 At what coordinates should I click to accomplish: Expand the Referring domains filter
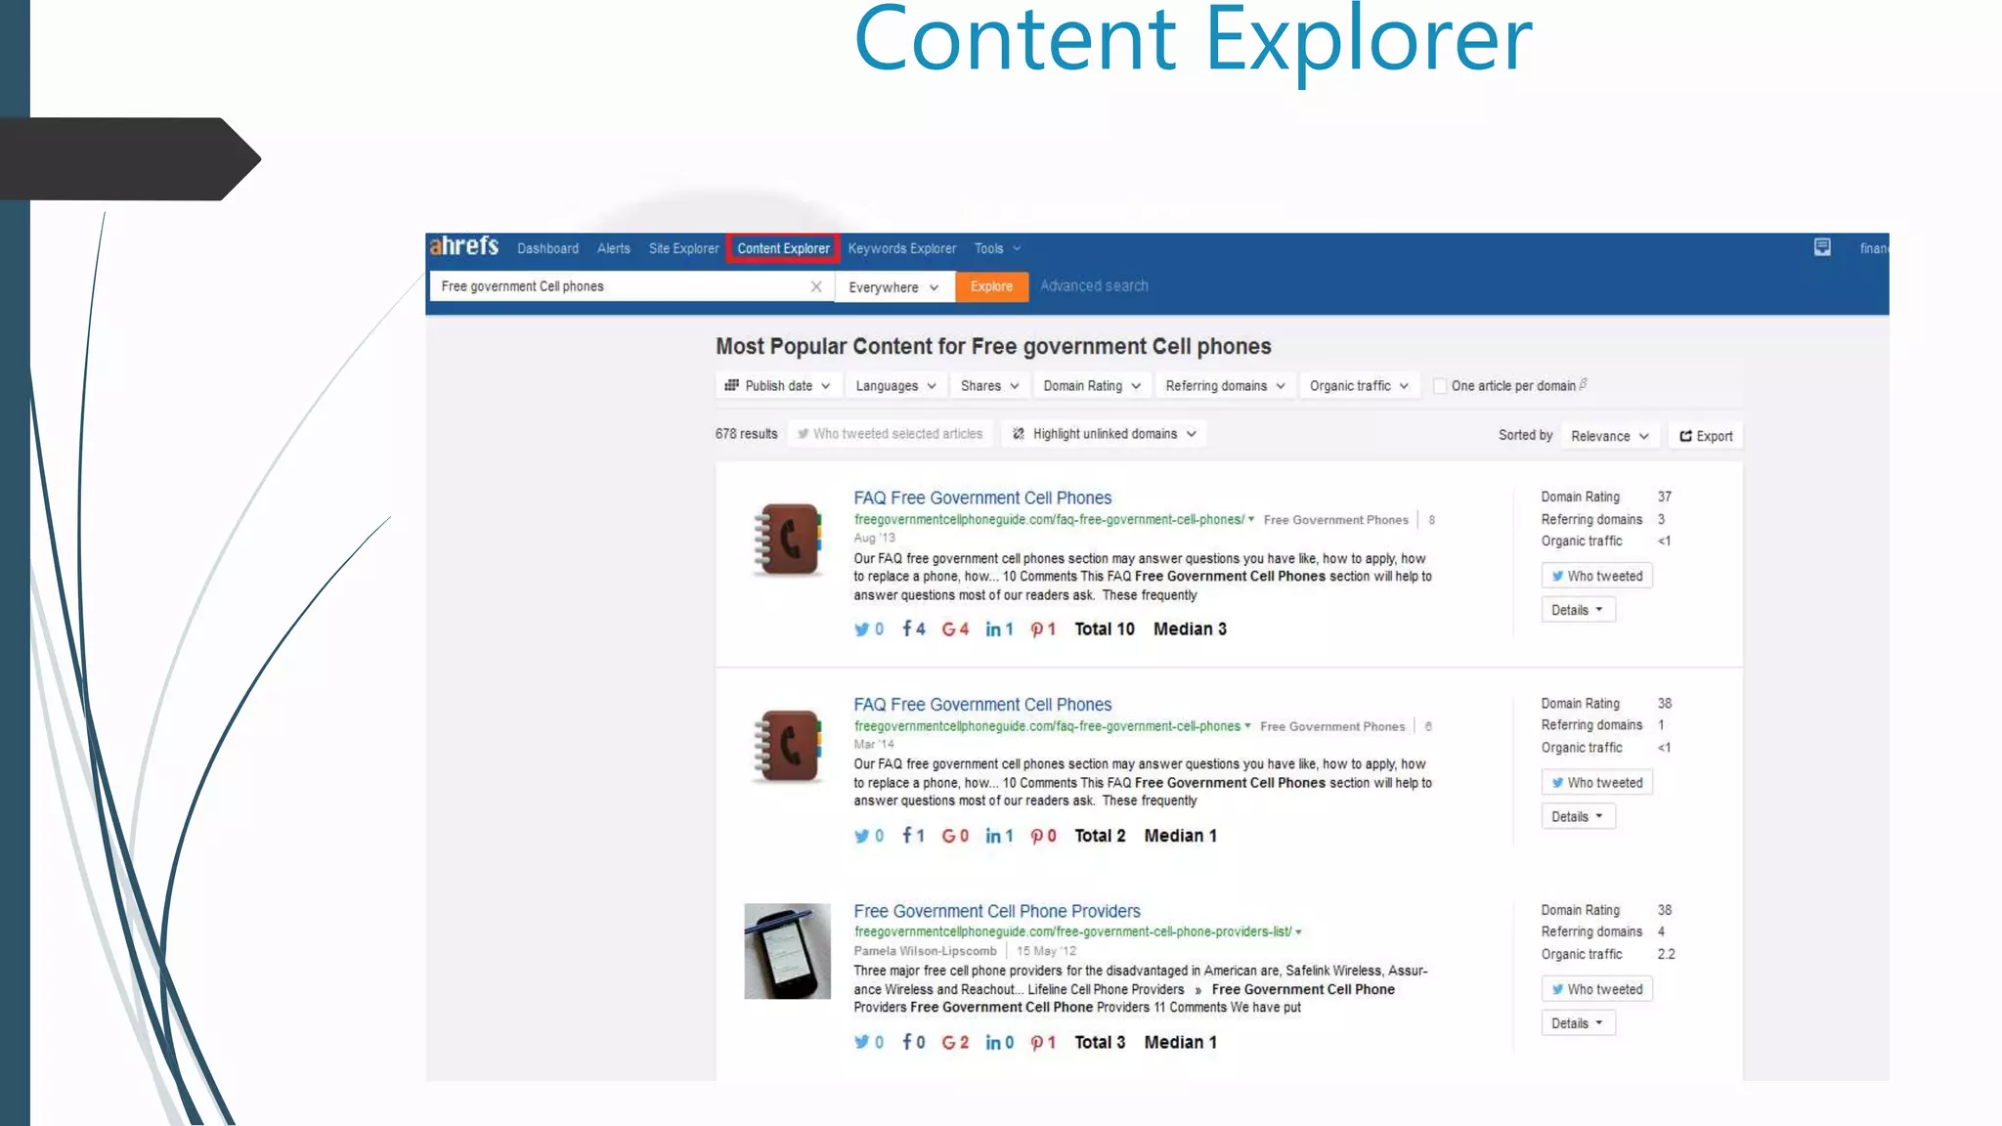click(x=1225, y=386)
